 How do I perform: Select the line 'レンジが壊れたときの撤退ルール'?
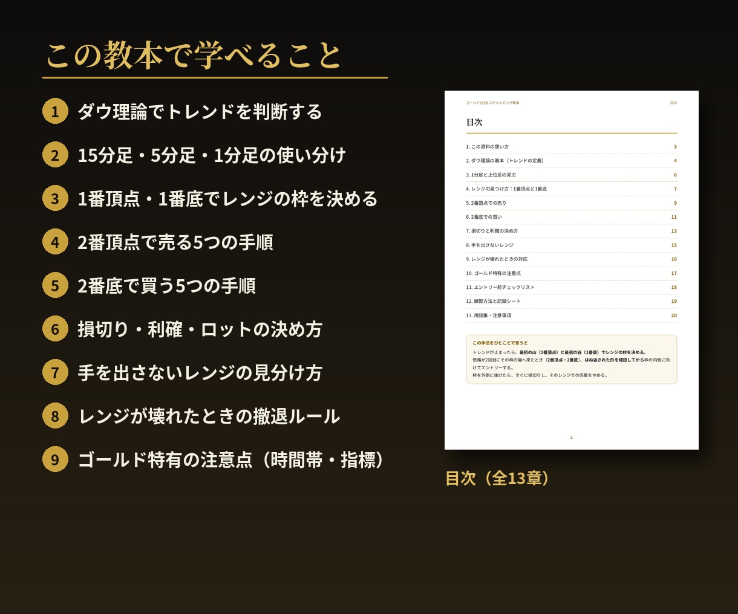pyautogui.click(x=209, y=416)
